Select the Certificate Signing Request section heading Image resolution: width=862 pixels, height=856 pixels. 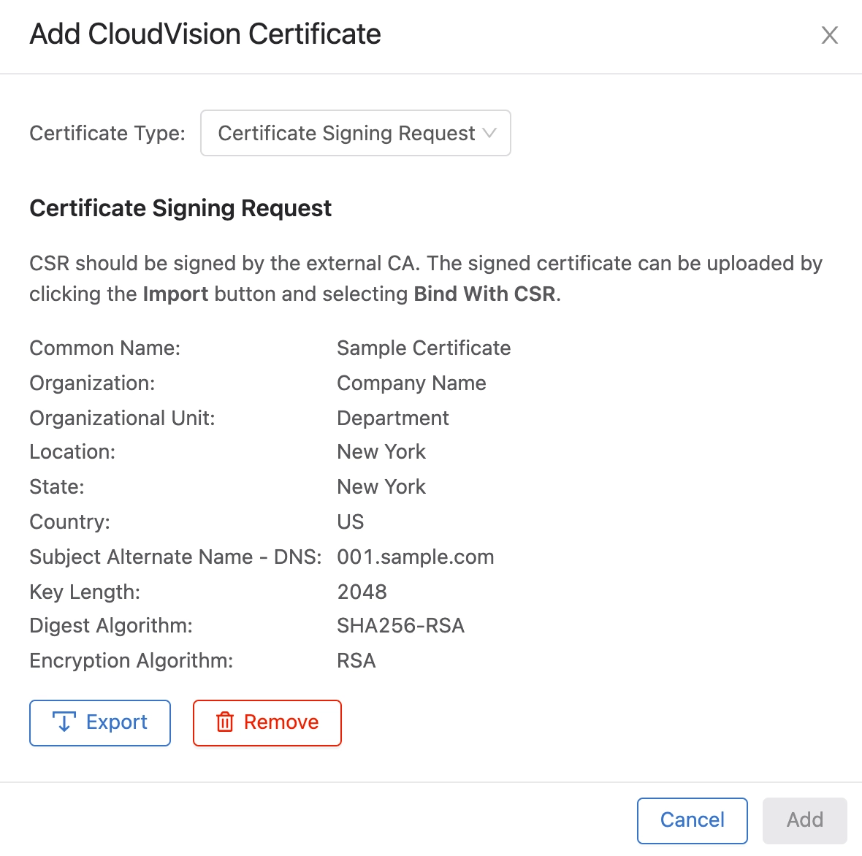pyautogui.click(x=180, y=208)
